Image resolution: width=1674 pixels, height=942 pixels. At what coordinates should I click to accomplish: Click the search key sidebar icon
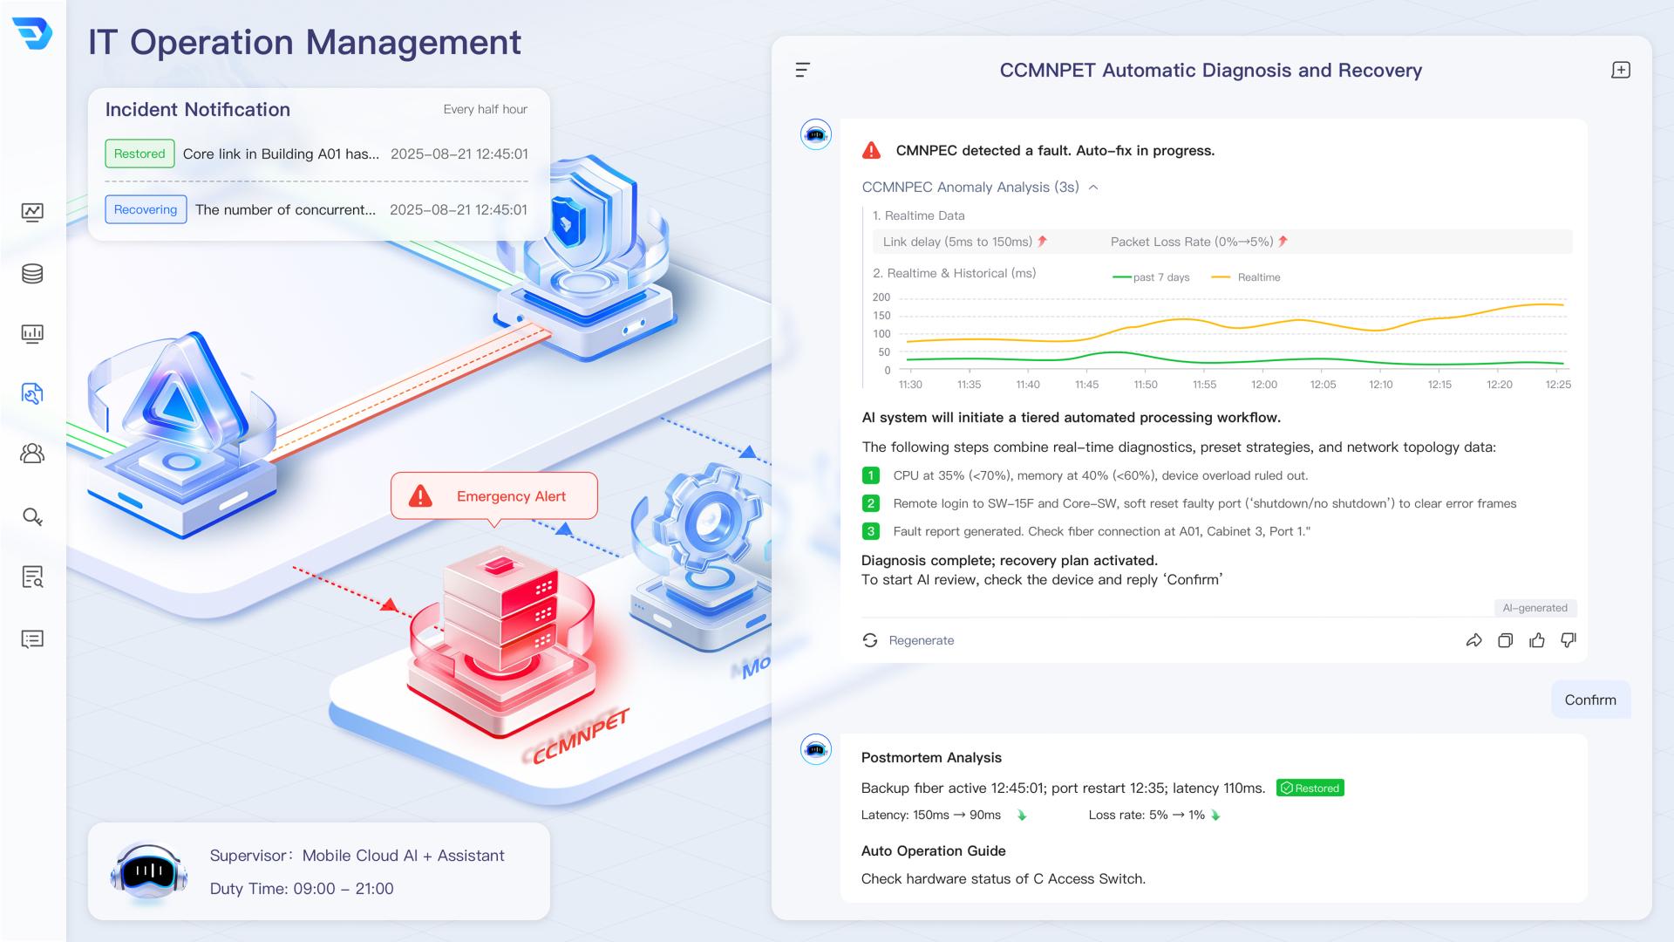(32, 517)
